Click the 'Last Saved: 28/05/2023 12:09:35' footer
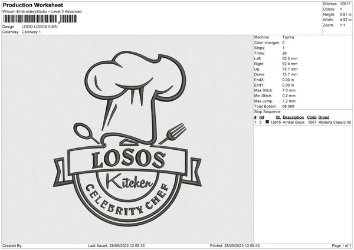Screen dimensions: 354x250 [116, 245]
